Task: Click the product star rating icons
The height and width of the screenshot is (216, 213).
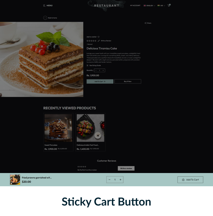Action: [91, 41]
